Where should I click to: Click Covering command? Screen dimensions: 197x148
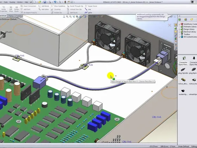pos(56,9)
